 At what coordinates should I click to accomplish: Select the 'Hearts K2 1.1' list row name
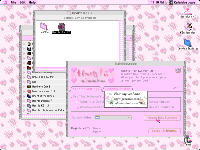(x=40, y=105)
